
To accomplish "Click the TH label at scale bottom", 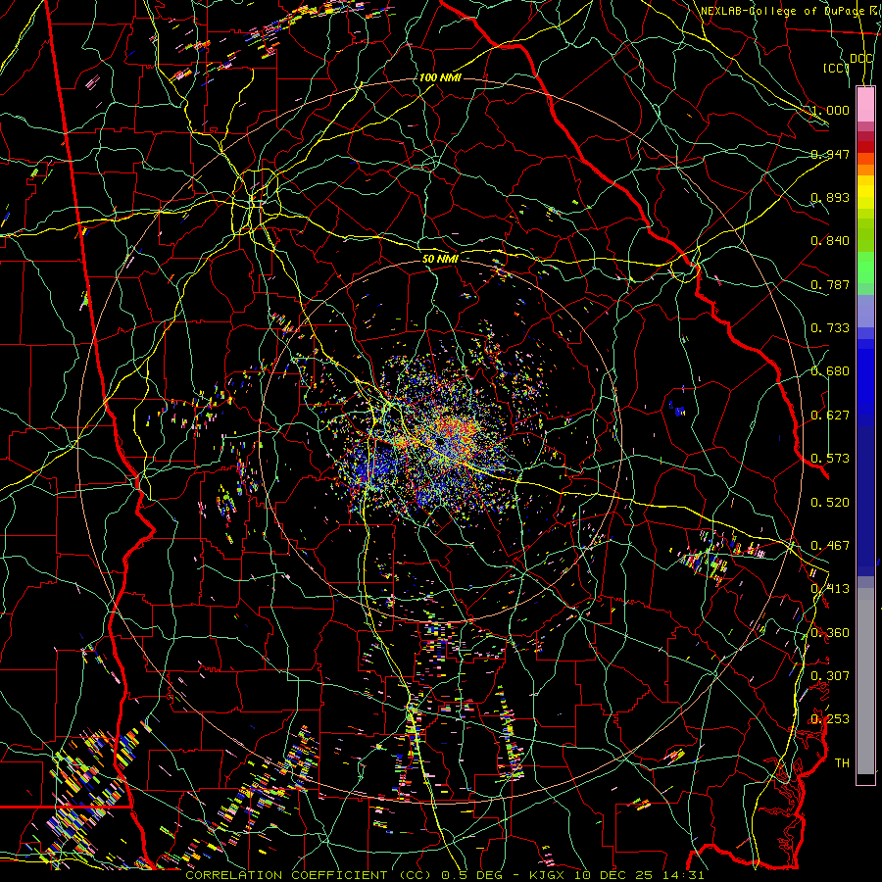I will click(842, 762).
